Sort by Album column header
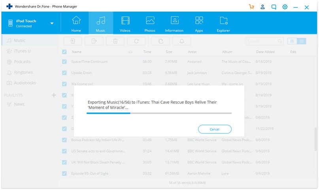The image size is (319, 190). (227, 52)
